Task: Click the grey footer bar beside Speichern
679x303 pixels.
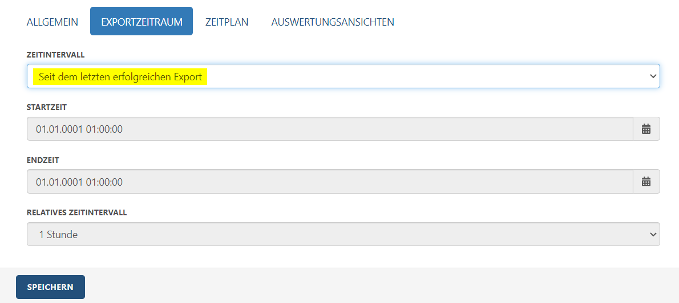Action: tap(381, 286)
